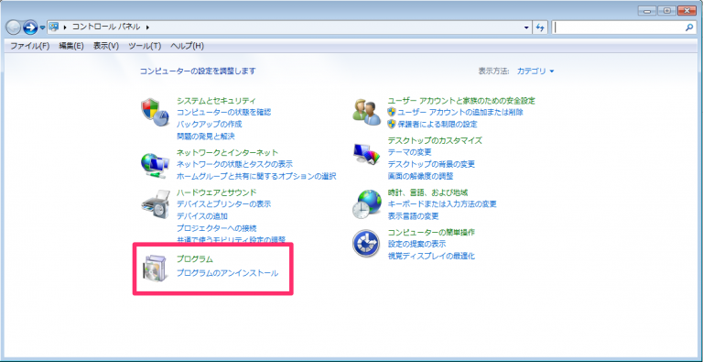Open the ツール(T) menu

click(x=145, y=46)
